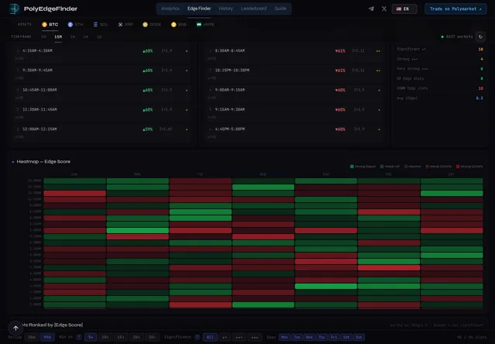495x344 pixels.
Task: Select the BNB asset coin icon
Action: point(173,24)
